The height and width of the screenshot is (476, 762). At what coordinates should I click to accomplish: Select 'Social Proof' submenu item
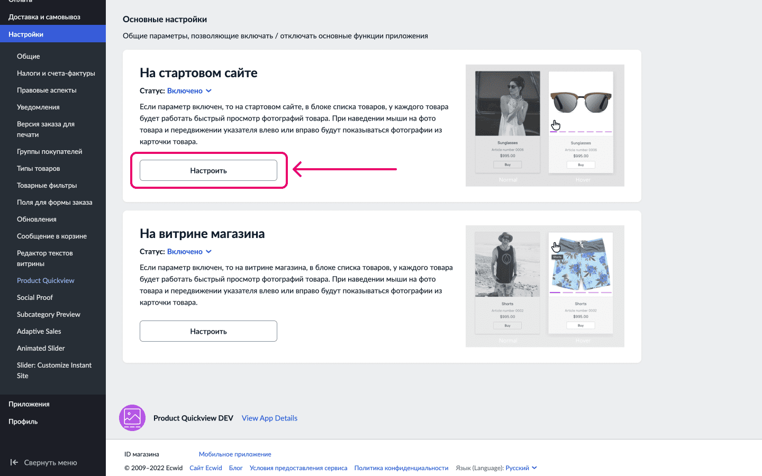(35, 297)
